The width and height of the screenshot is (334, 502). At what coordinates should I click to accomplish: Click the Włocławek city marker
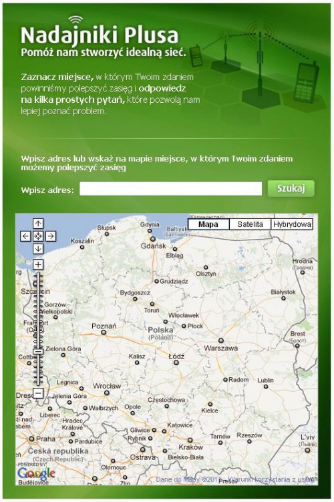coord(166,322)
